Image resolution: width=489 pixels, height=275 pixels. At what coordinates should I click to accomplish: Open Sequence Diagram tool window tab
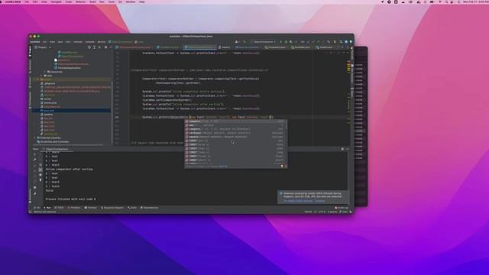(x=112, y=208)
